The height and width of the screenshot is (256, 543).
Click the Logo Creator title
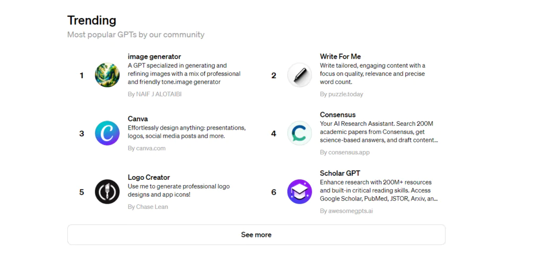149,177
